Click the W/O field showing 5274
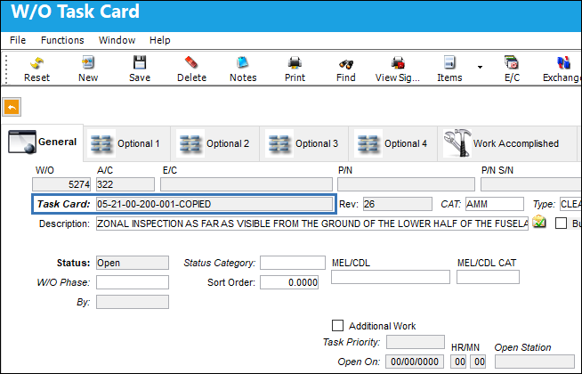 tap(61, 184)
